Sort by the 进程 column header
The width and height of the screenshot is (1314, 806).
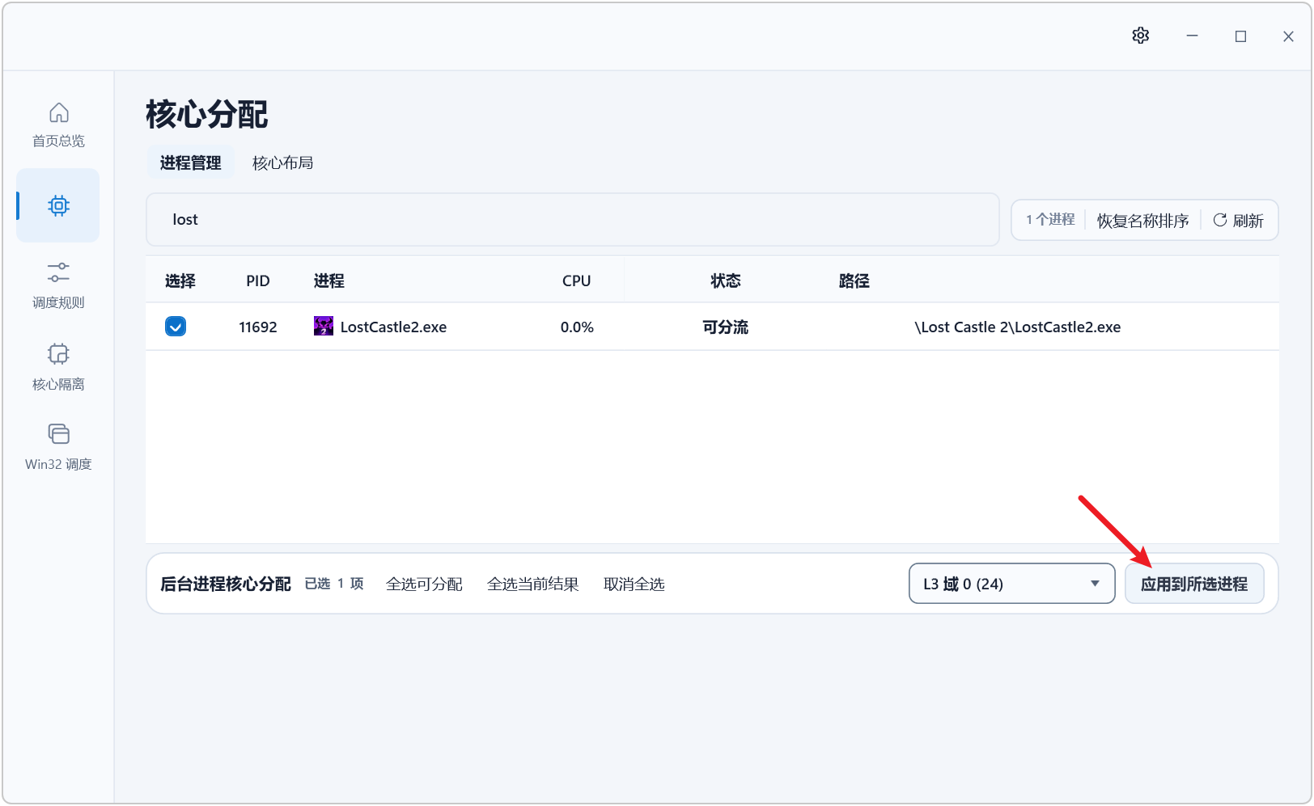pos(328,281)
